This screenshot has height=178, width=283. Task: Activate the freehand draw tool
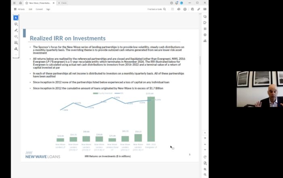click(16, 36)
